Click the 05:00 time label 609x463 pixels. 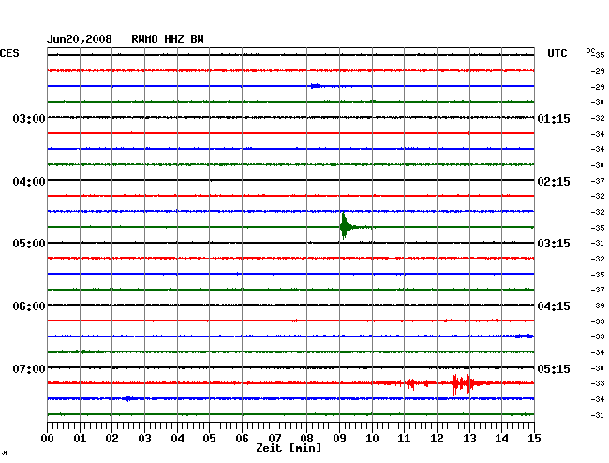29,244
